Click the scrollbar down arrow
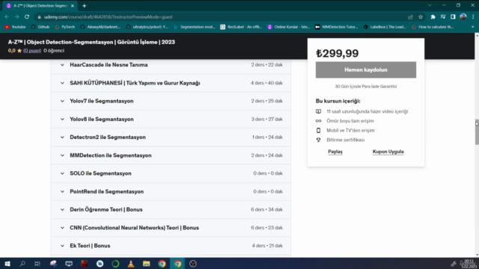Image resolution: width=479 pixels, height=269 pixels. coord(477,255)
